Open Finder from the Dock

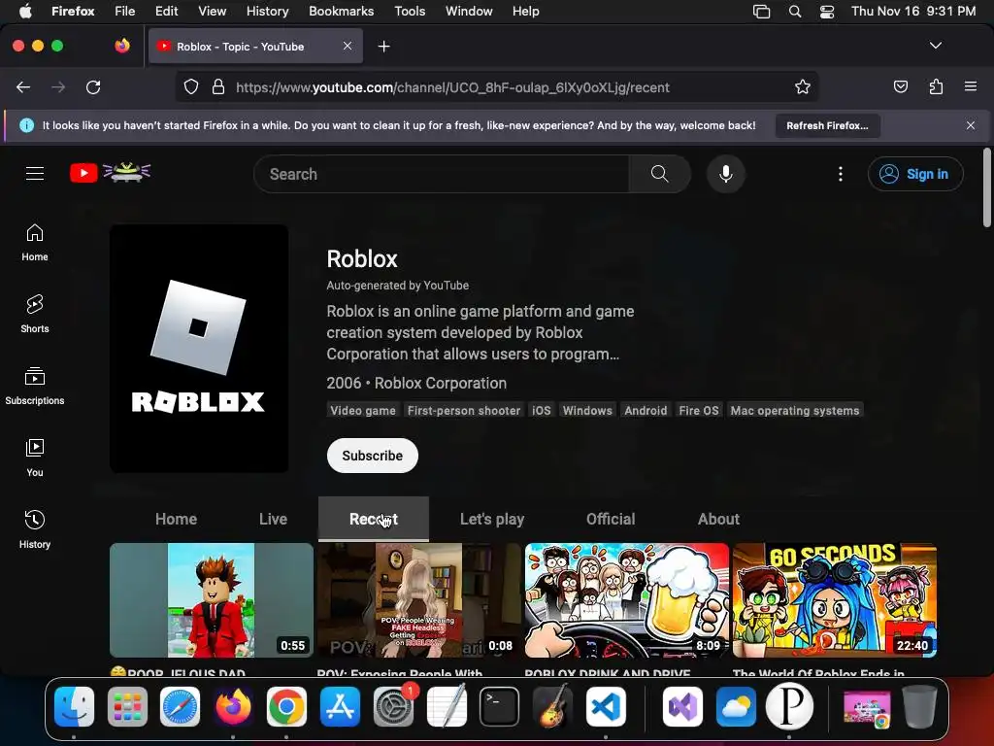click(x=74, y=706)
